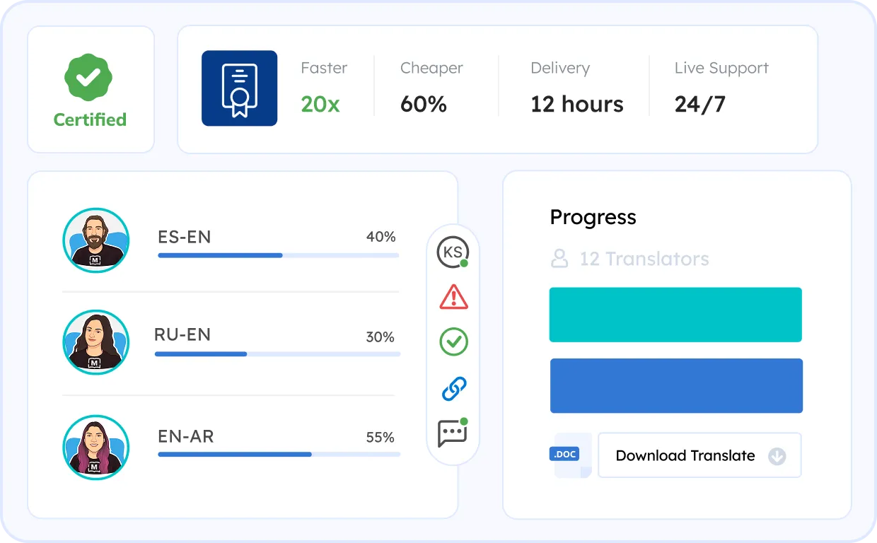Click the blue progress block

pyautogui.click(x=676, y=386)
